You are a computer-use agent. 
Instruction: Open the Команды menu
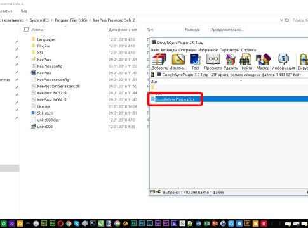pos(169,50)
